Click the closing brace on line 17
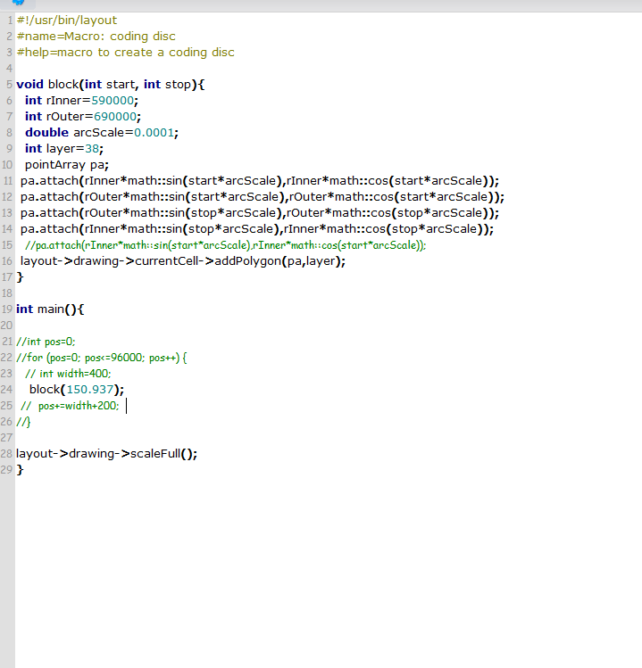This screenshot has height=668, width=642. [x=20, y=277]
